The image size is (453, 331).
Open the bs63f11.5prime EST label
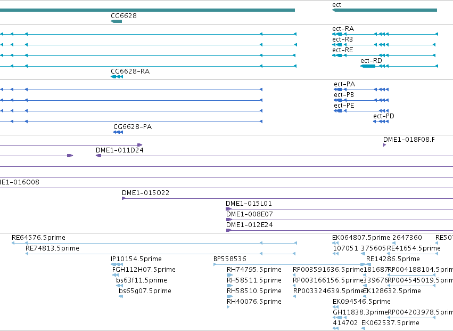[142, 280]
